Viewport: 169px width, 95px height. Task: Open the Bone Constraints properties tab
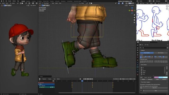pyautogui.click(x=138, y=72)
